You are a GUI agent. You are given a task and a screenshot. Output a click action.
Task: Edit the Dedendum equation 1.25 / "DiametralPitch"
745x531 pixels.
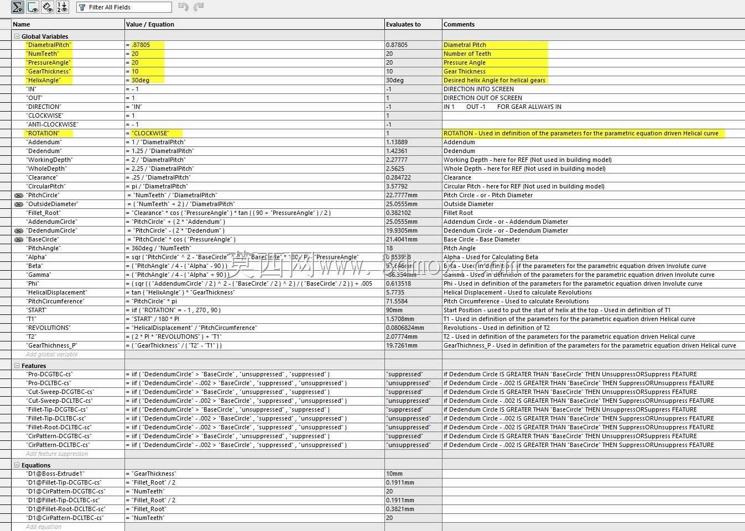click(163, 151)
